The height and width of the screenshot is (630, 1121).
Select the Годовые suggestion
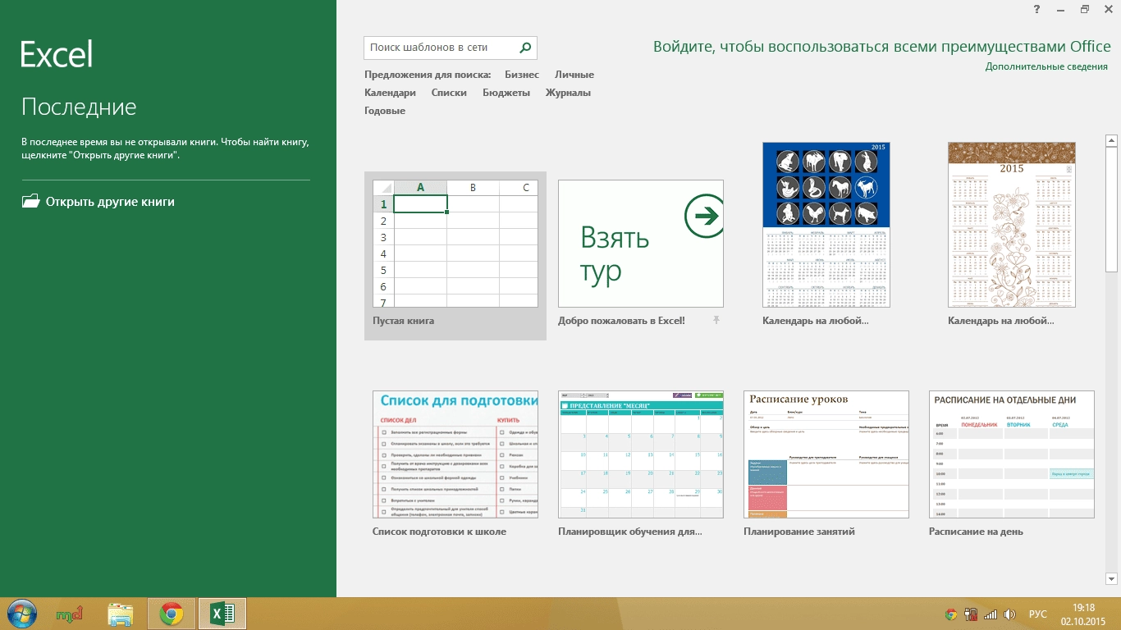point(385,111)
